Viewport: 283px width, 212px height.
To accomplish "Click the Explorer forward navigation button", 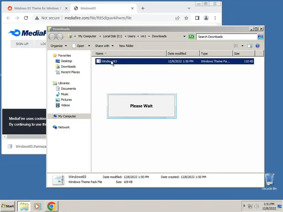I will 60,37.
